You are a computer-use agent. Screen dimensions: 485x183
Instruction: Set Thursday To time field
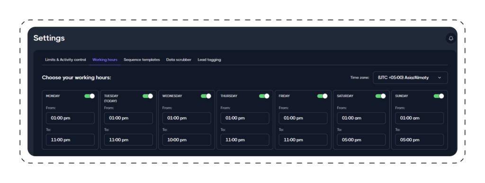click(x=245, y=140)
